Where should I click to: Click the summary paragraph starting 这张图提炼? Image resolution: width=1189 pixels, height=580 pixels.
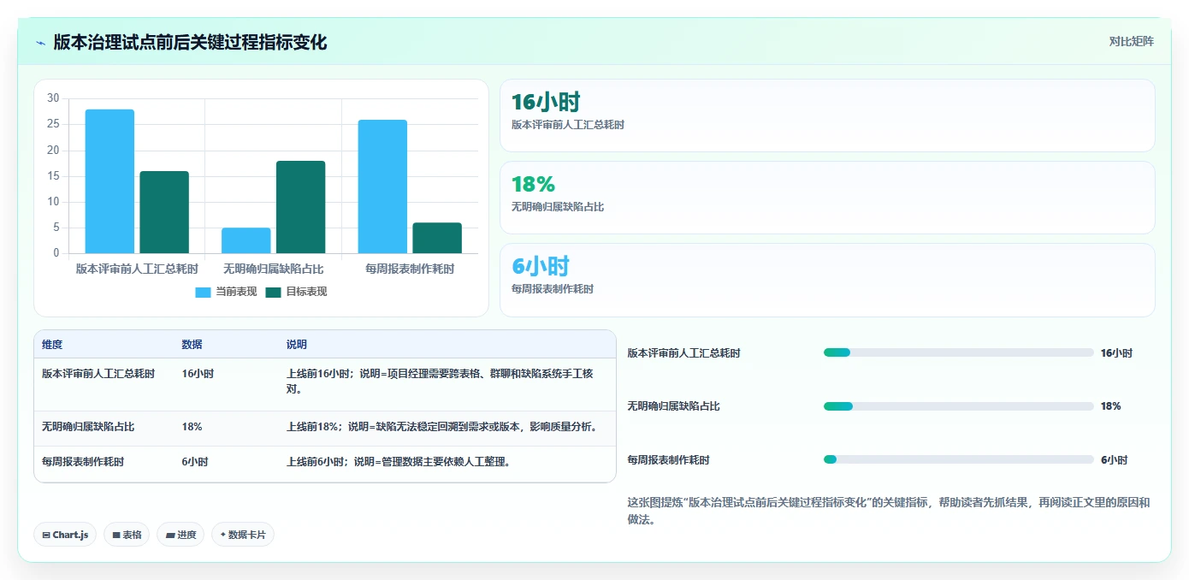[889, 511]
